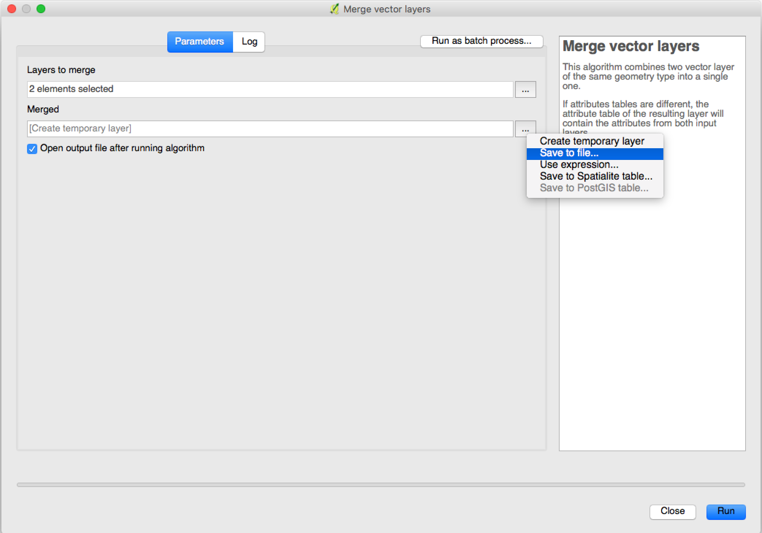The height and width of the screenshot is (533, 762).
Task: Open the Layers to merge selection dialog
Action: 525,89
